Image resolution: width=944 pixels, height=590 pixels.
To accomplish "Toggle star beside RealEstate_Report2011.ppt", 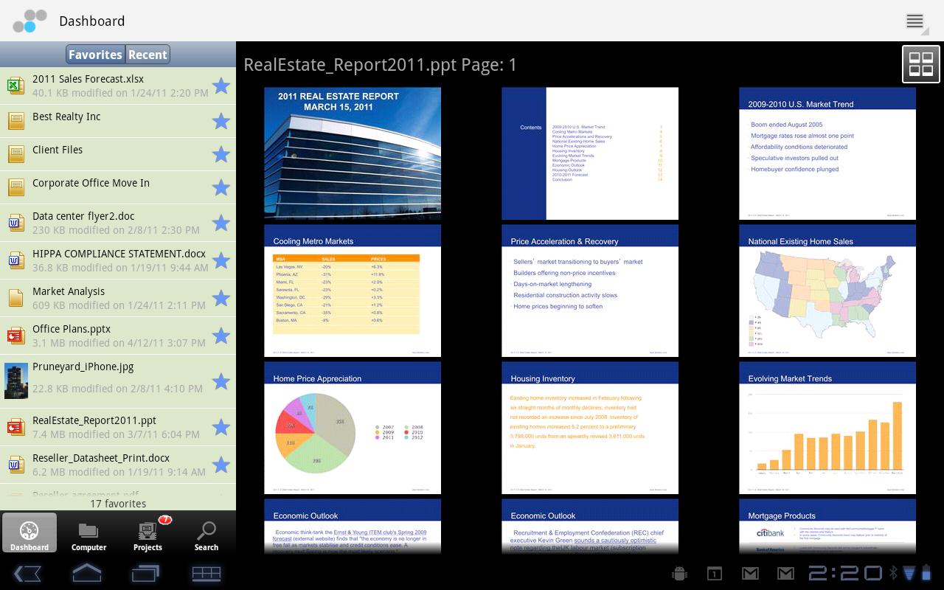I will [221, 426].
